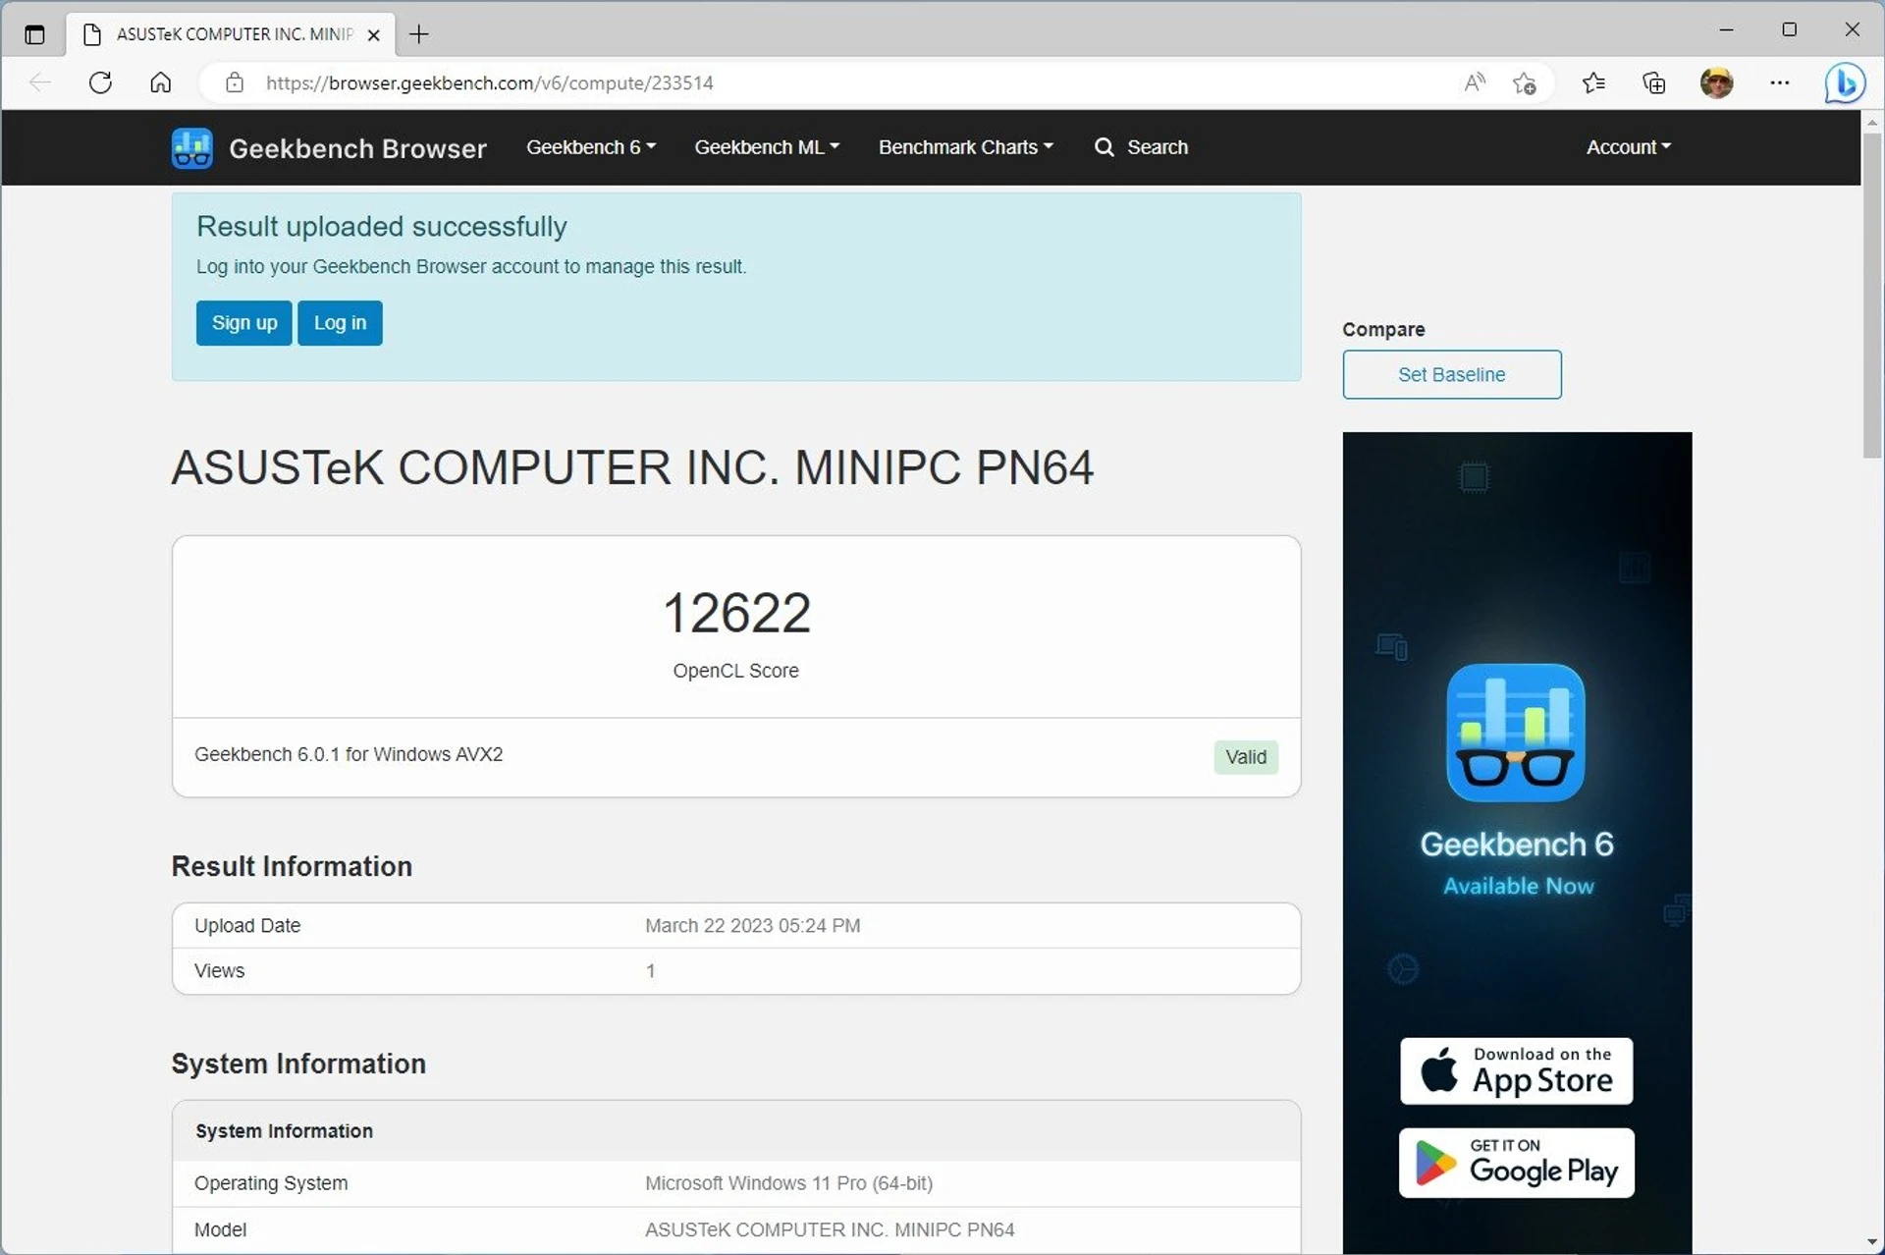1885x1255 pixels.
Task: Click the Result Information heading
Action: [x=292, y=866]
